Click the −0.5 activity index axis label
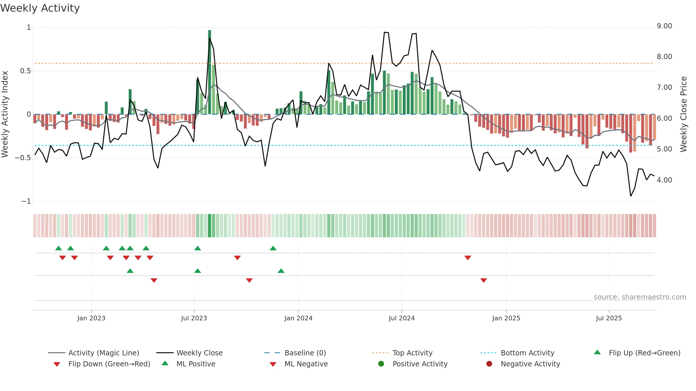Image resolution: width=696 pixels, height=391 pixels. point(23,158)
